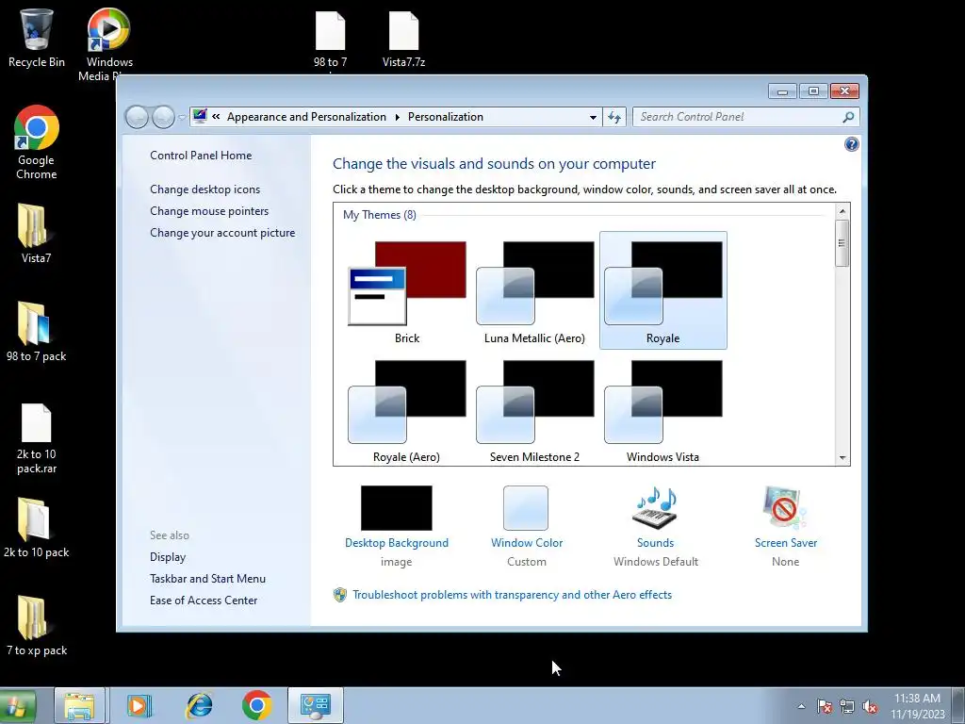Open Change mouse pointers link
Viewport: 965px width, 724px height.
(x=209, y=210)
